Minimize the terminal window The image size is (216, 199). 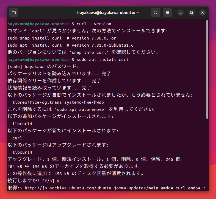(x=181, y=13)
